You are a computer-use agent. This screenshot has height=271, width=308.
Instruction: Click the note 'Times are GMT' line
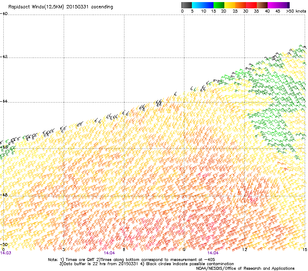132,260
